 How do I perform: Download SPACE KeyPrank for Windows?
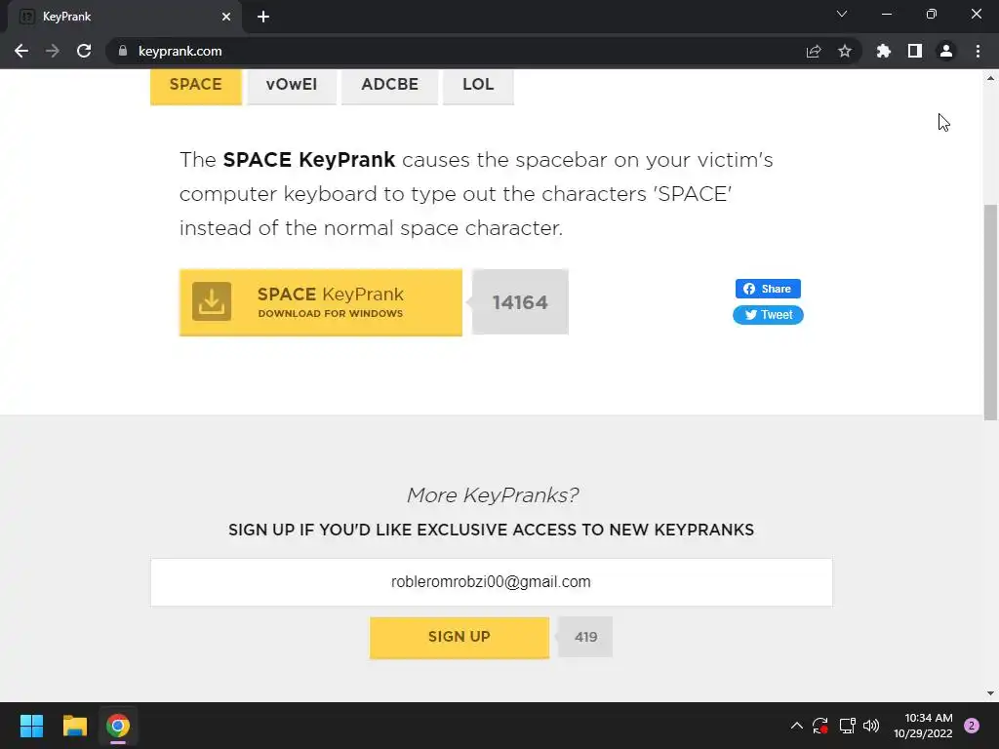(x=320, y=302)
